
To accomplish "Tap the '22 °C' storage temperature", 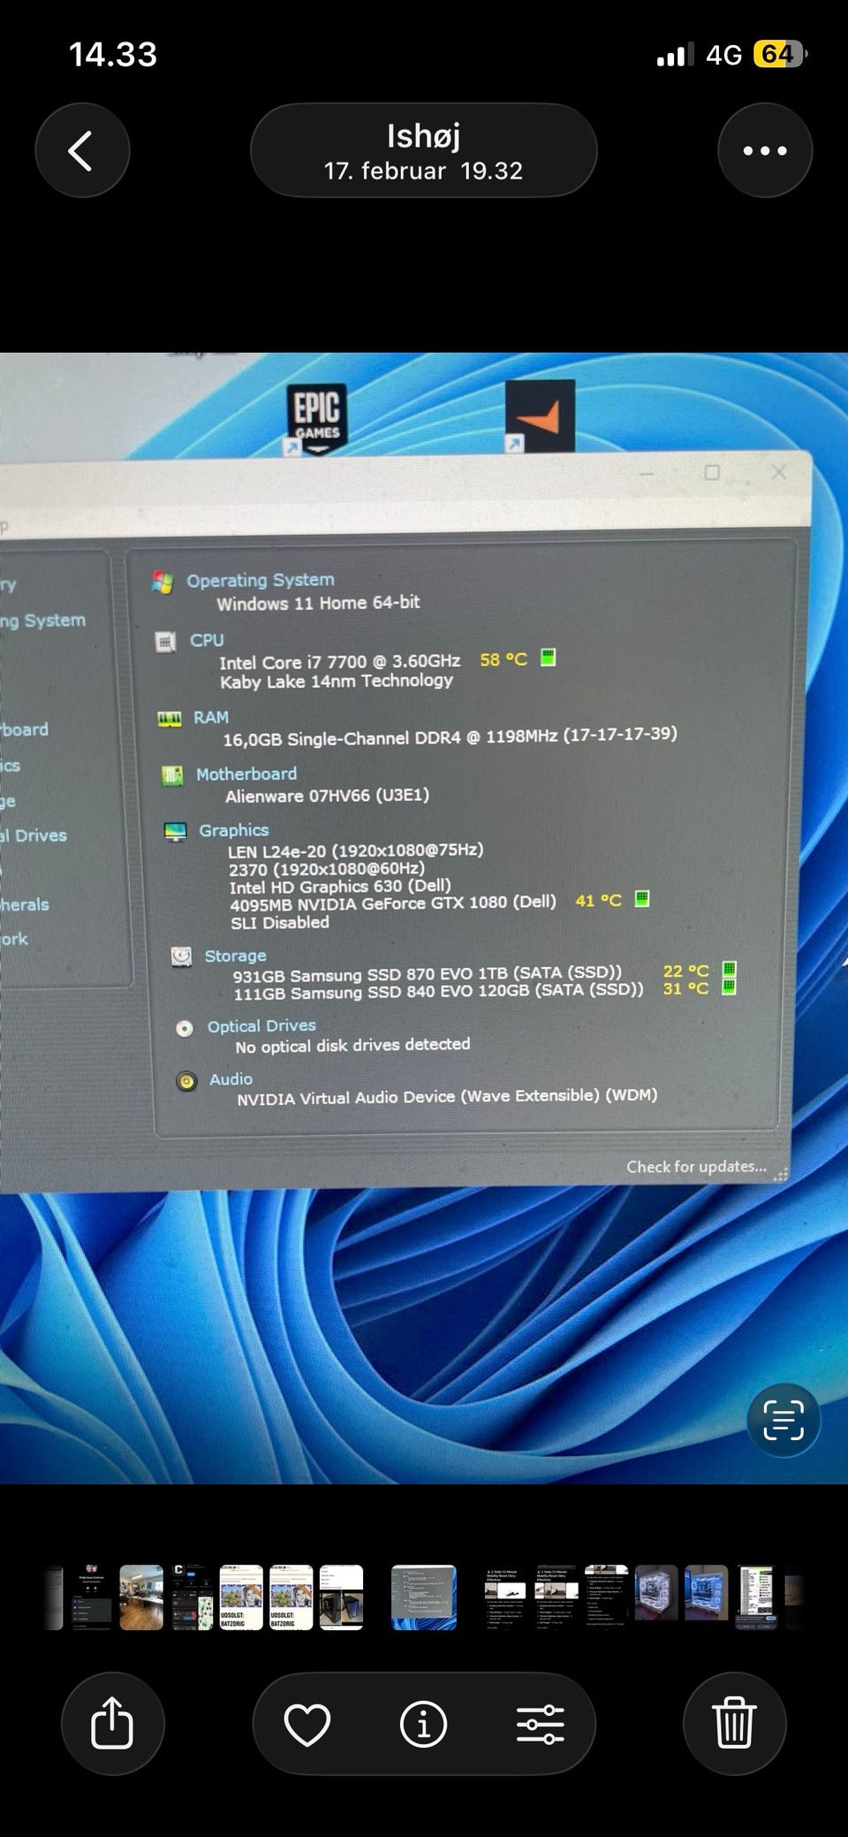I will coord(685,971).
